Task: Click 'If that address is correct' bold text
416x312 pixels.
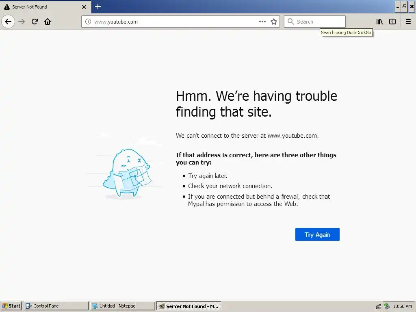Action: click(x=256, y=158)
